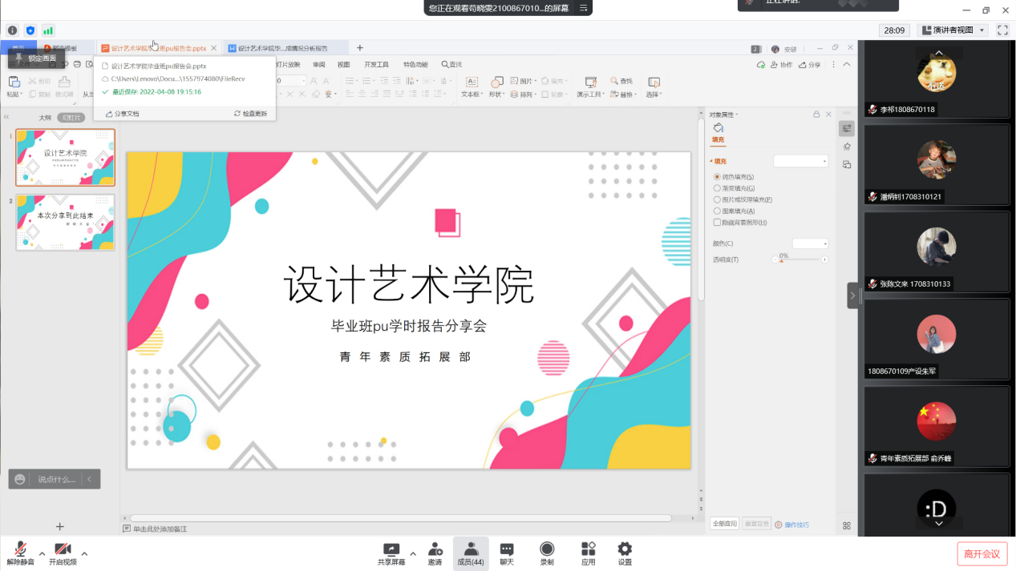Collapse the participant video sidebar arrow
The height and width of the screenshot is (571, 1016).
(852, 296)
